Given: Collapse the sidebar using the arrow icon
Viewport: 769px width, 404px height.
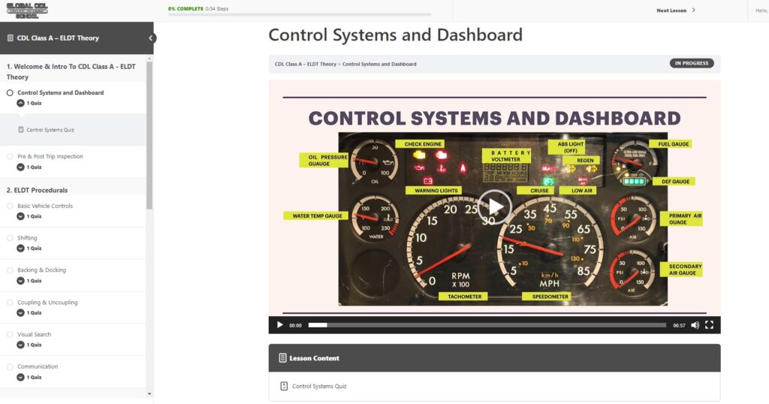Looking at the screenshot, I should 151,38.
